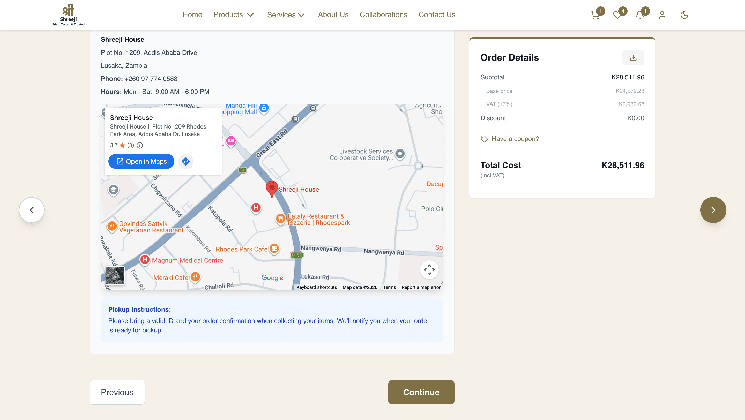This screenshot has width=745, height=420.
Task: Open the map Terms link
Action: 389,287
